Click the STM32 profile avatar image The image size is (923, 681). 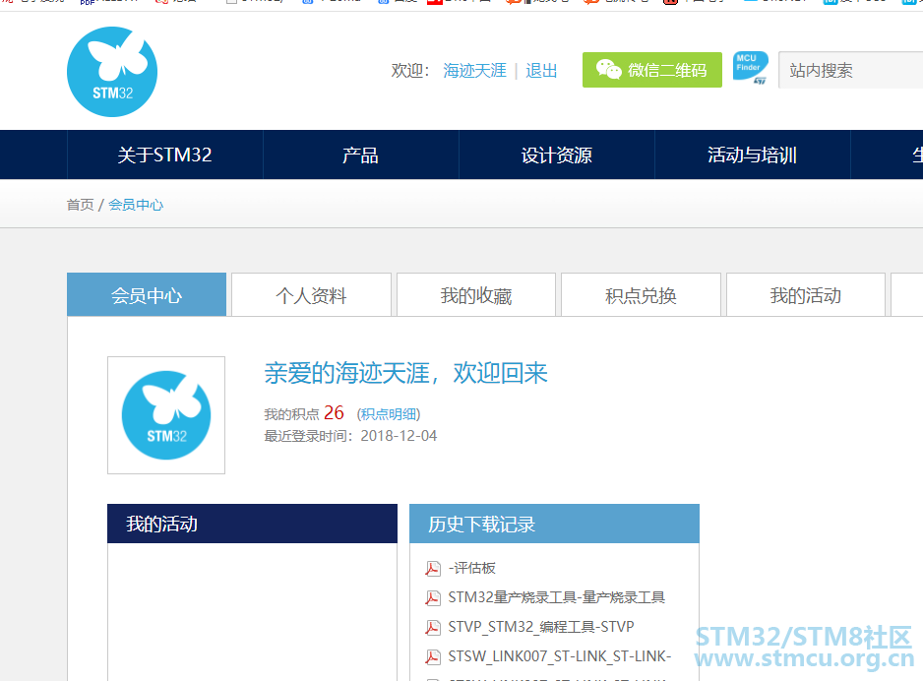166,415
